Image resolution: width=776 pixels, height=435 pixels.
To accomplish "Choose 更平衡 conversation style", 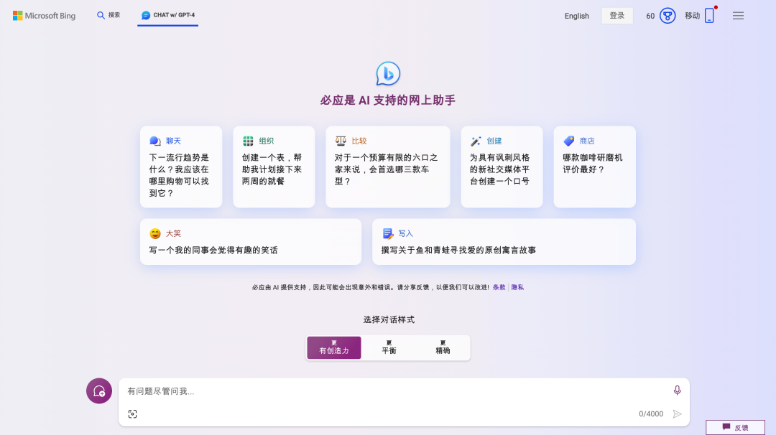I will click(x=389, y=347).
